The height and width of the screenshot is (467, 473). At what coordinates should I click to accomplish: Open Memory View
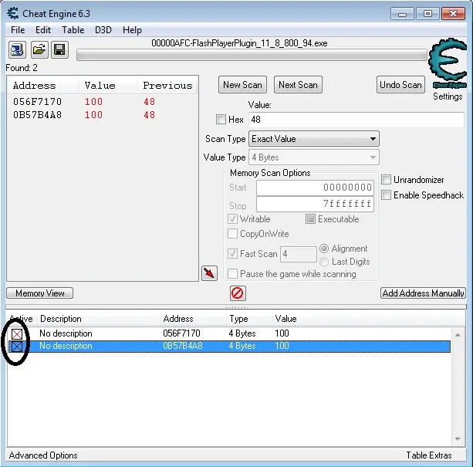click(x=40, y=293)
